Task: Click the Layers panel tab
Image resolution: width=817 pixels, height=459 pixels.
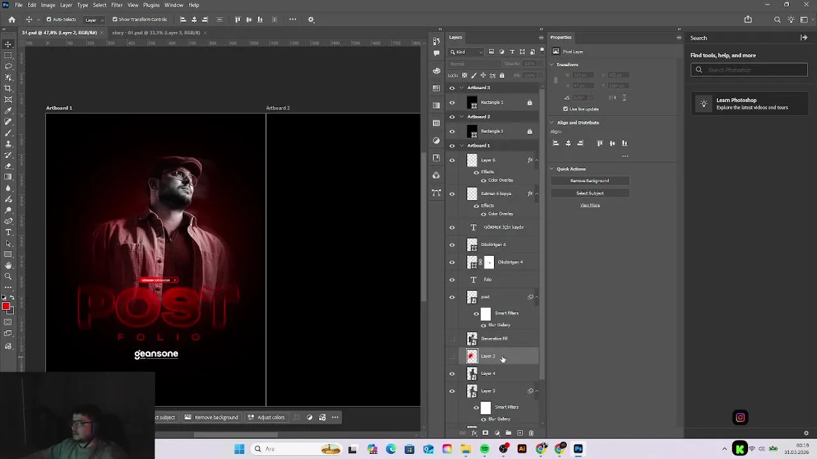Action: 455,38
